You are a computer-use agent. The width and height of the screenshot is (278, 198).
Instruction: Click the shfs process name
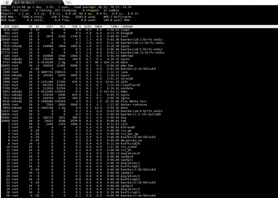pos(124,82)
